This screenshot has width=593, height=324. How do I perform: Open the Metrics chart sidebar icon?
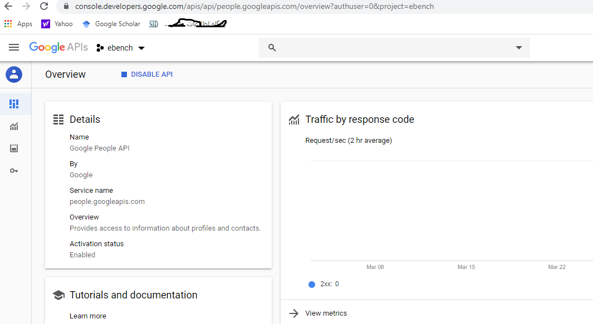[x=14, y=127]
